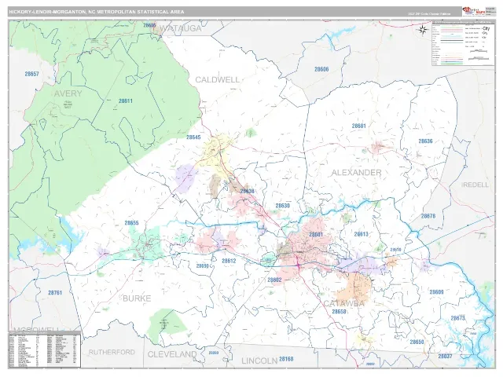This screenshot has height=377, width=503.
Task: Select the AVERY county label
Action: [x=68, y=93]
